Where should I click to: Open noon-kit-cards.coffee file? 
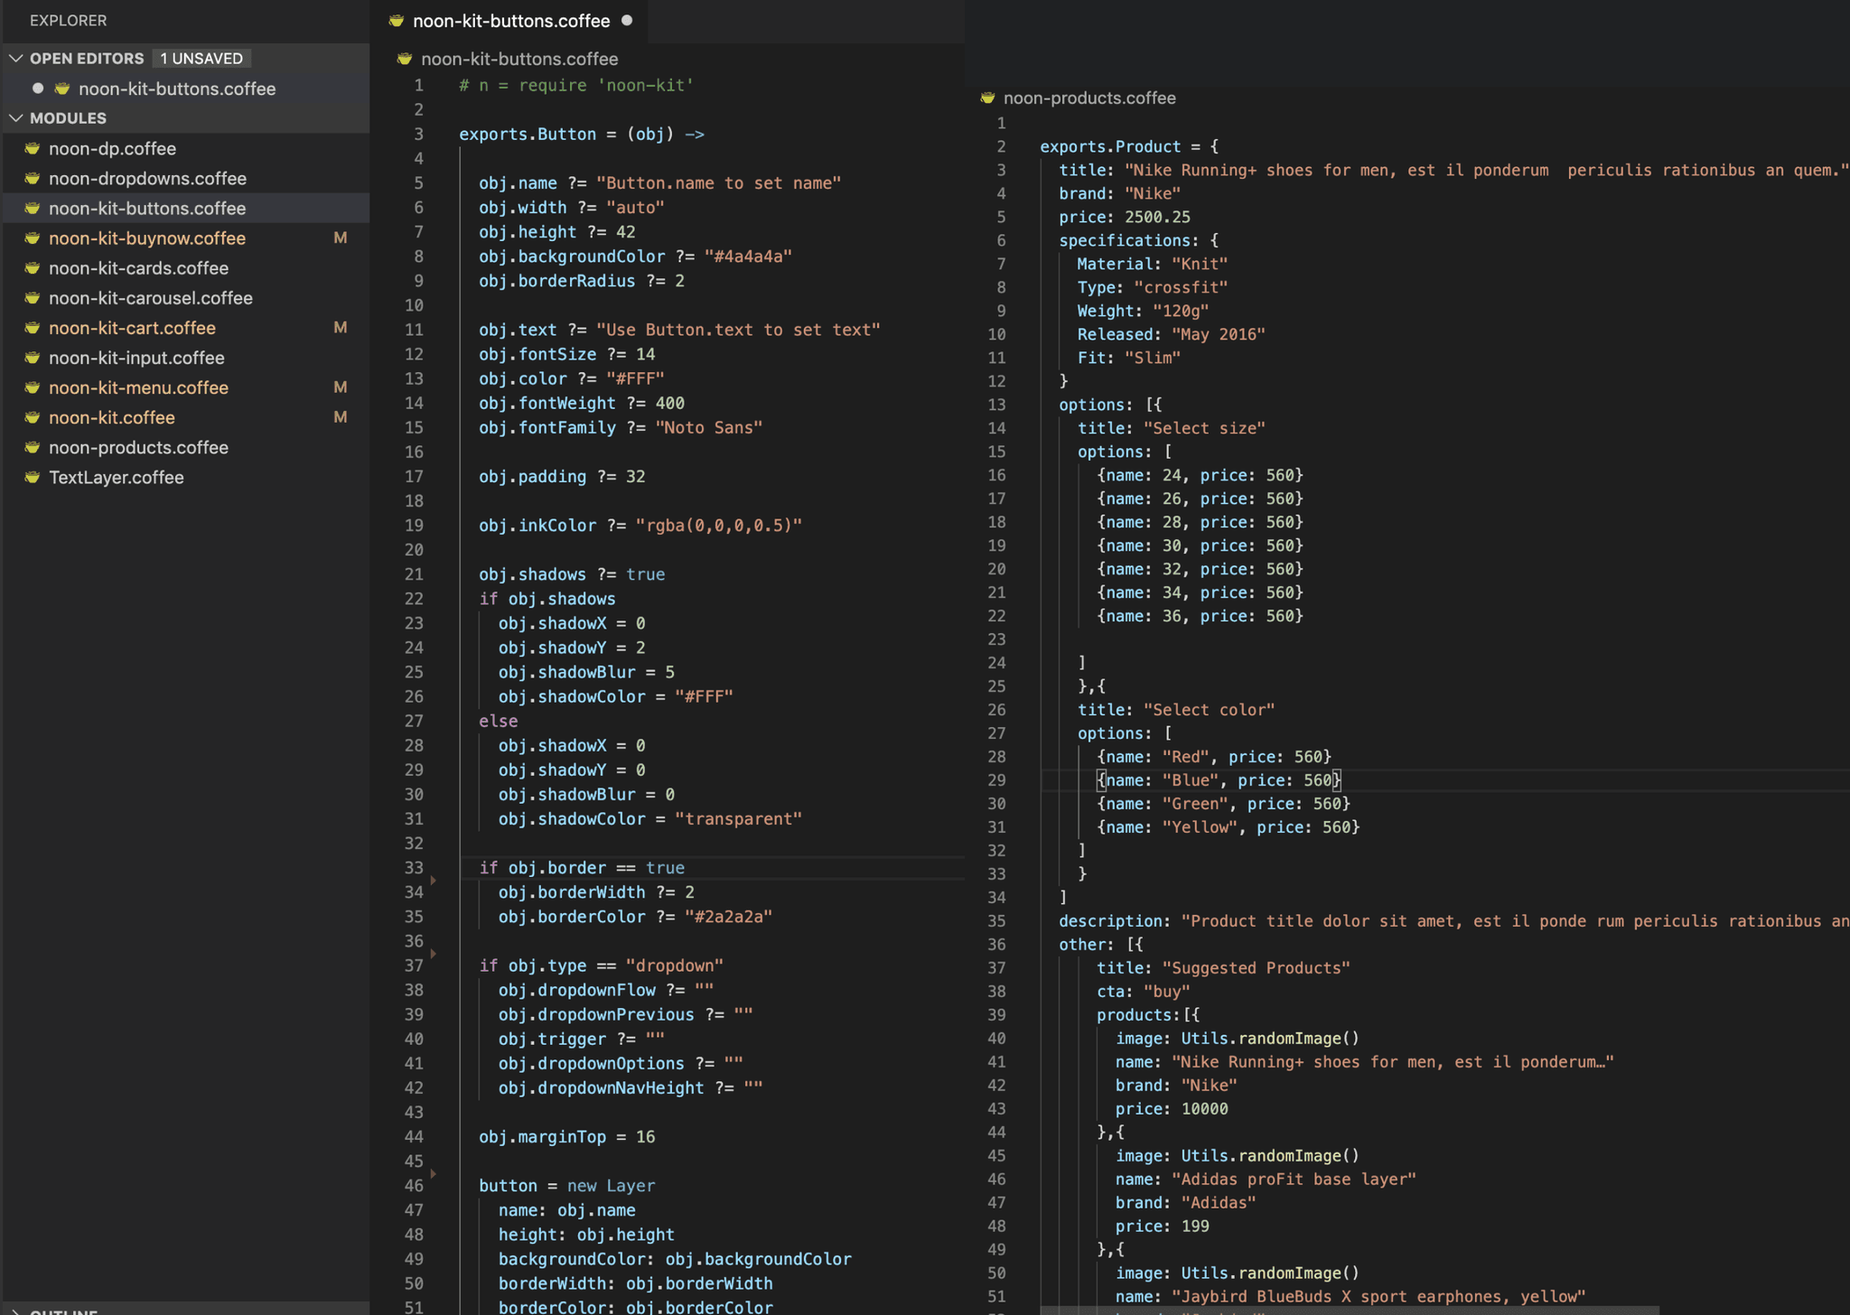coord(185,268)
